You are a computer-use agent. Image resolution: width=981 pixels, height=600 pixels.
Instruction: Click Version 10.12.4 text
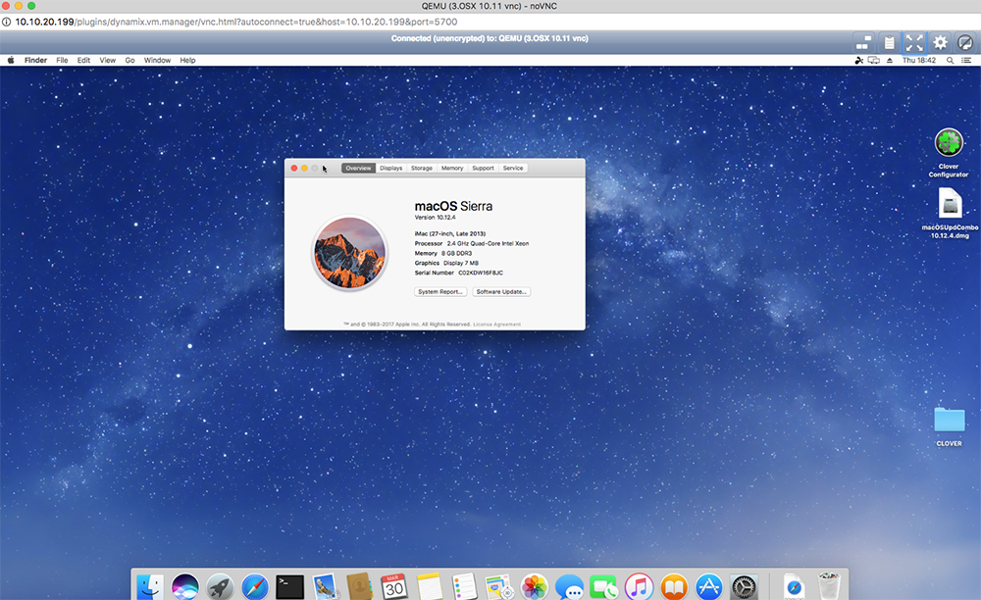(435, 218)
